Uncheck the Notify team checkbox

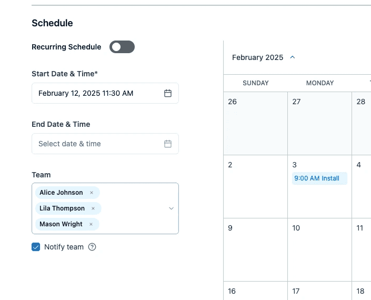tap(36, 247)
